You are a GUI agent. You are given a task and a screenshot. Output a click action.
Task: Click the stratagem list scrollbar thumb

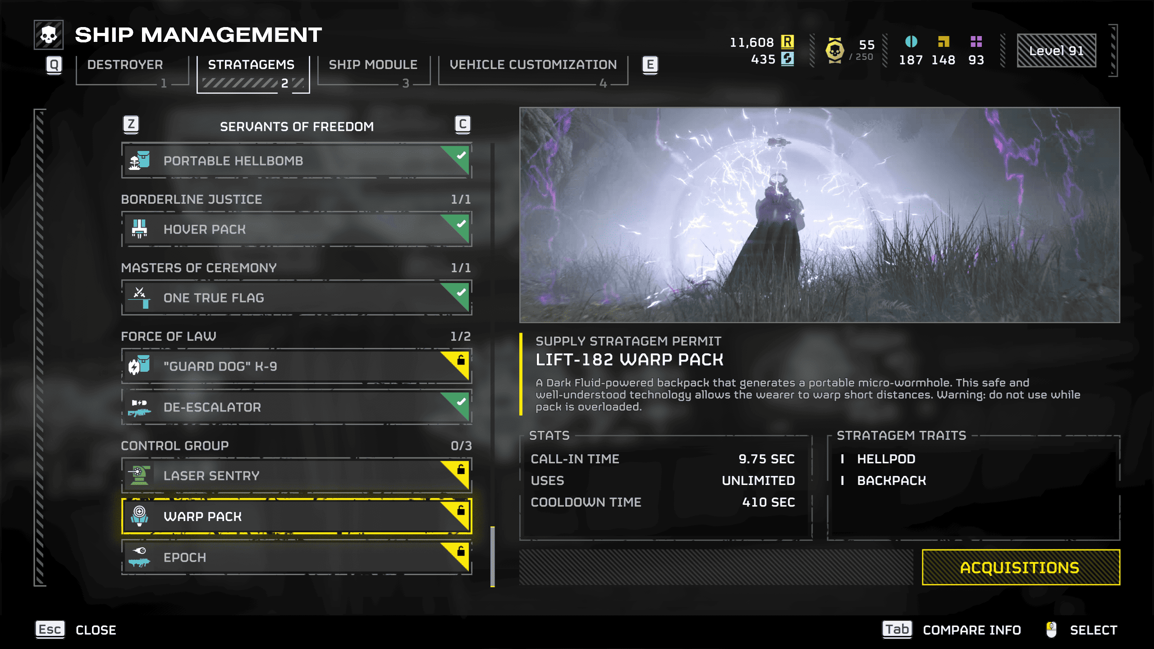pyautogui.click(x=493, y=557)
